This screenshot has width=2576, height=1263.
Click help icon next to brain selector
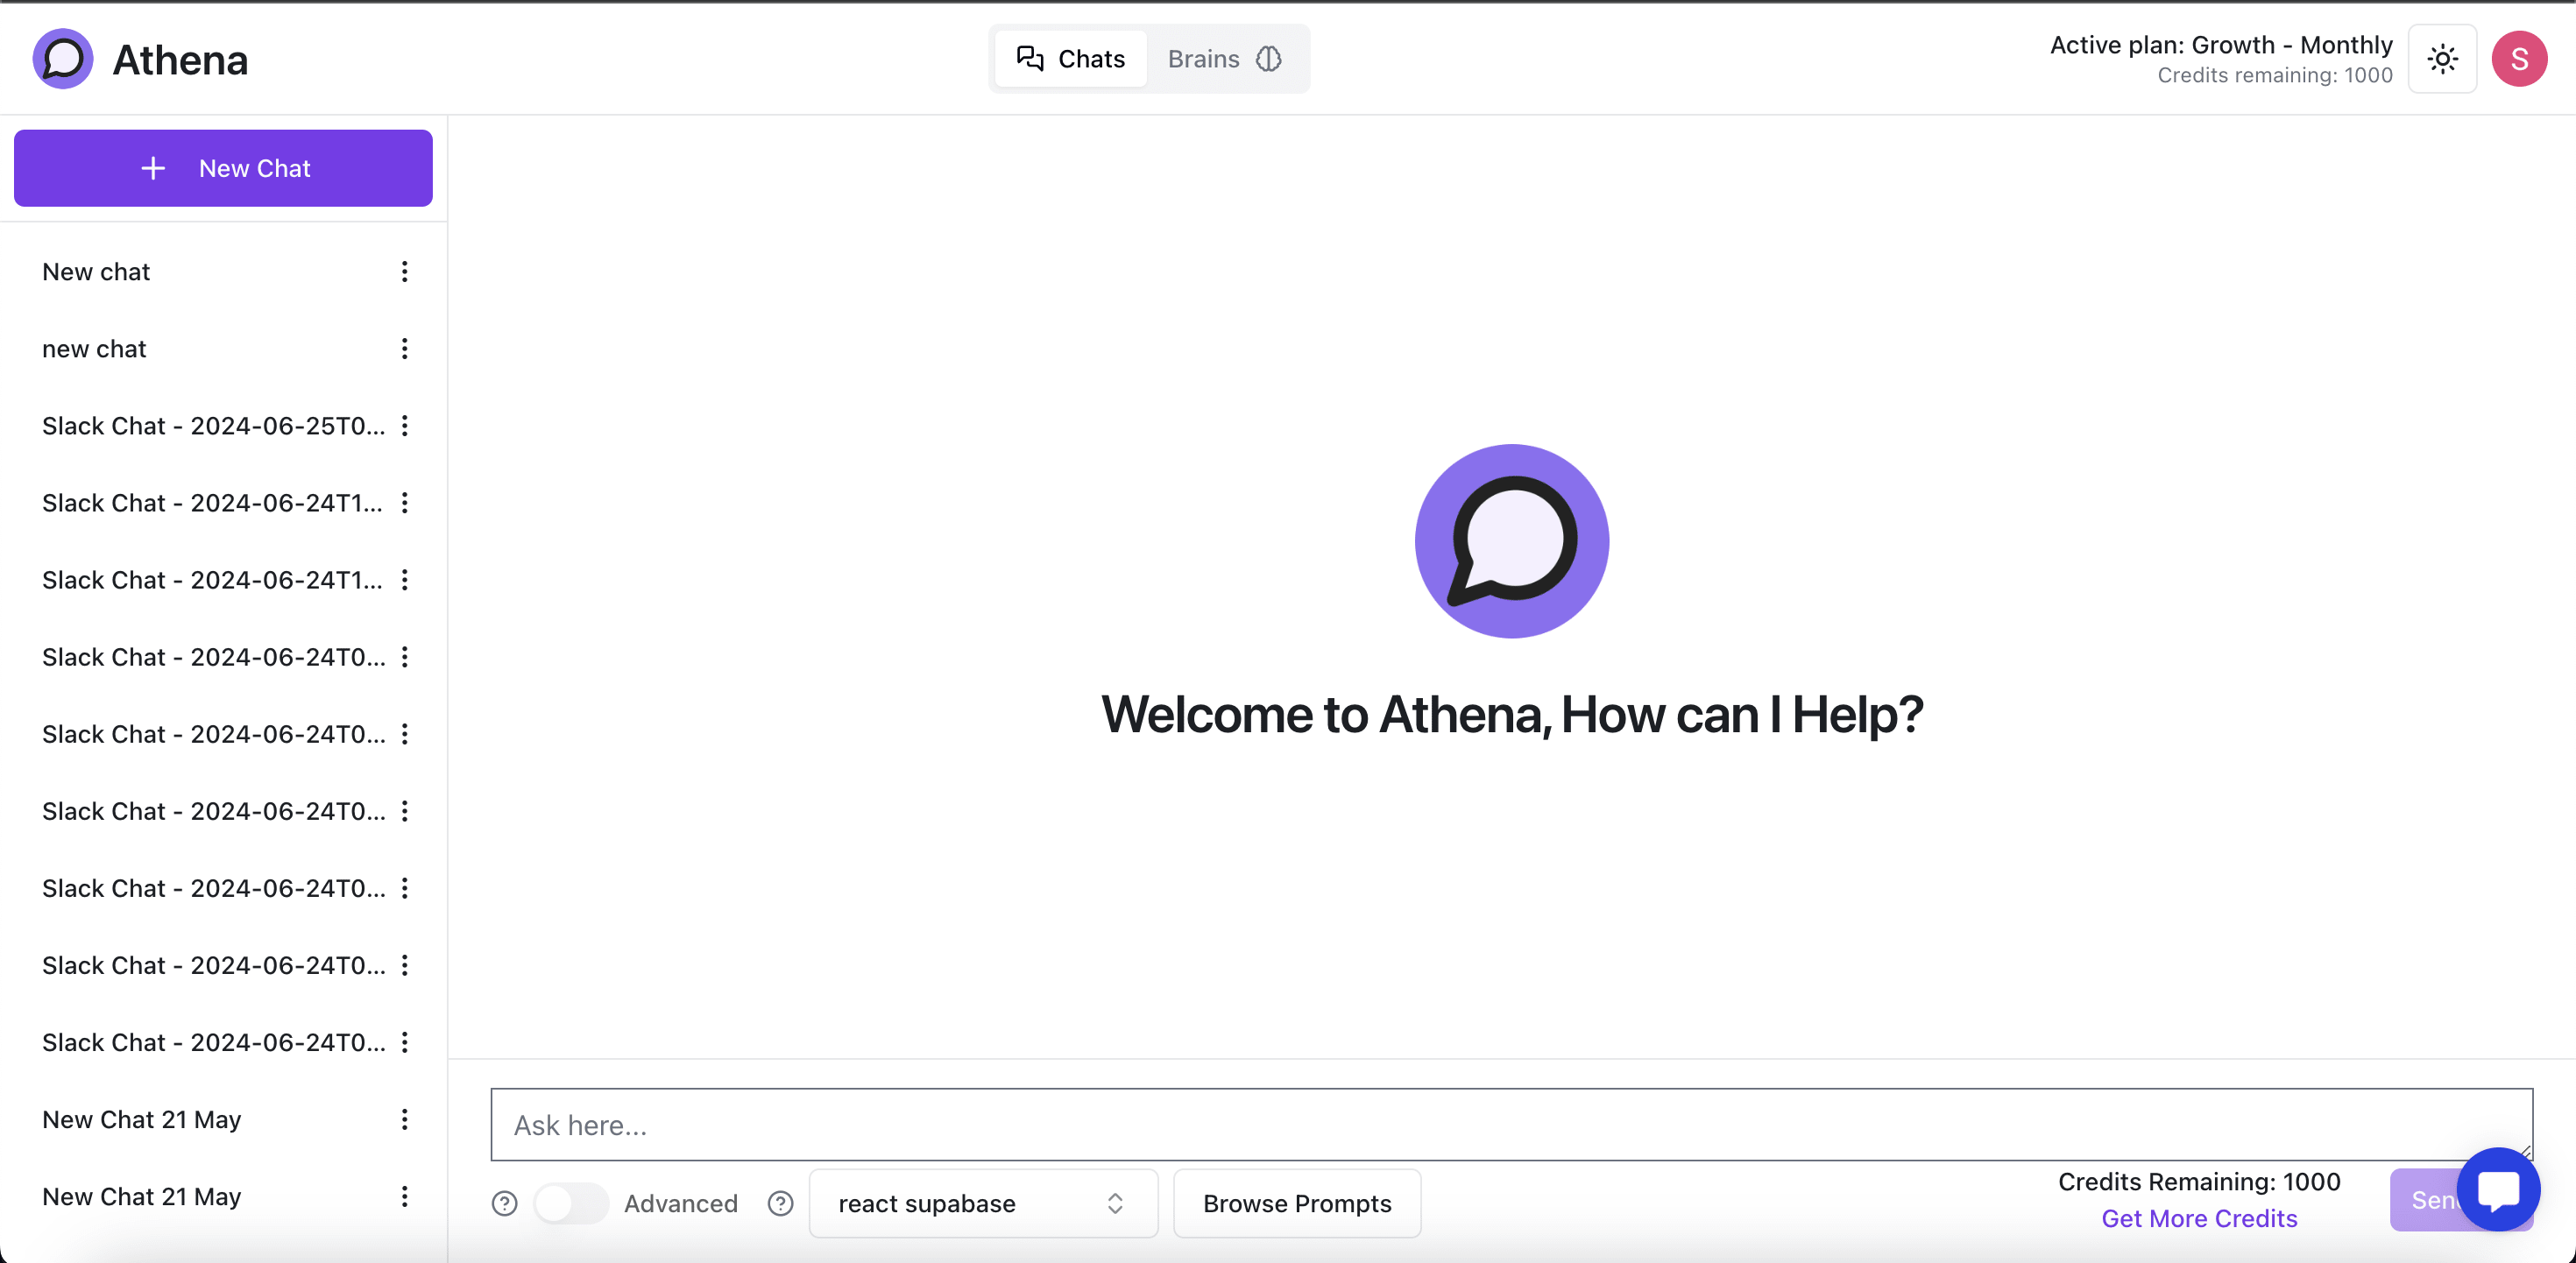[780, 1203]
